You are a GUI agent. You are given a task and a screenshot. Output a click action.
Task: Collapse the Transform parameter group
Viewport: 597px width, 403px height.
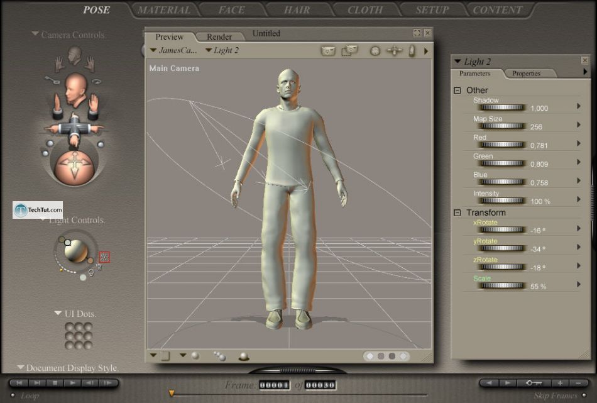point(457,213)
